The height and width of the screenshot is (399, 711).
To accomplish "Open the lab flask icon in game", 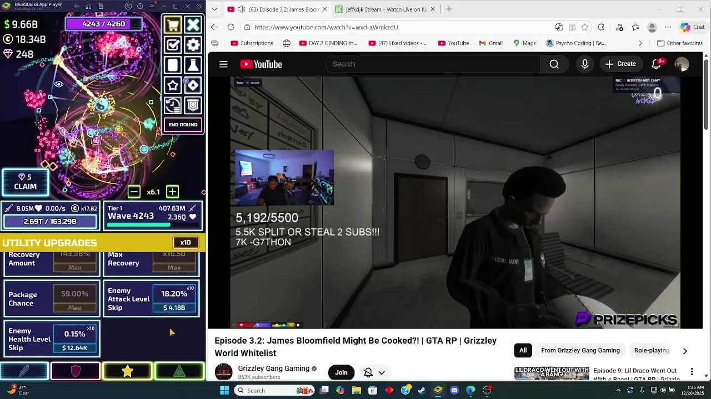I will click(x=193, y=65).
